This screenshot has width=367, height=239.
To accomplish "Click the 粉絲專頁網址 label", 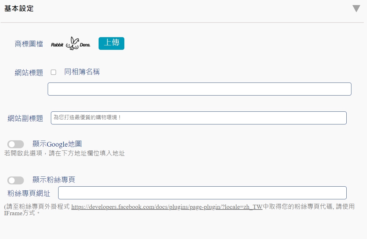I will point(29,193).
